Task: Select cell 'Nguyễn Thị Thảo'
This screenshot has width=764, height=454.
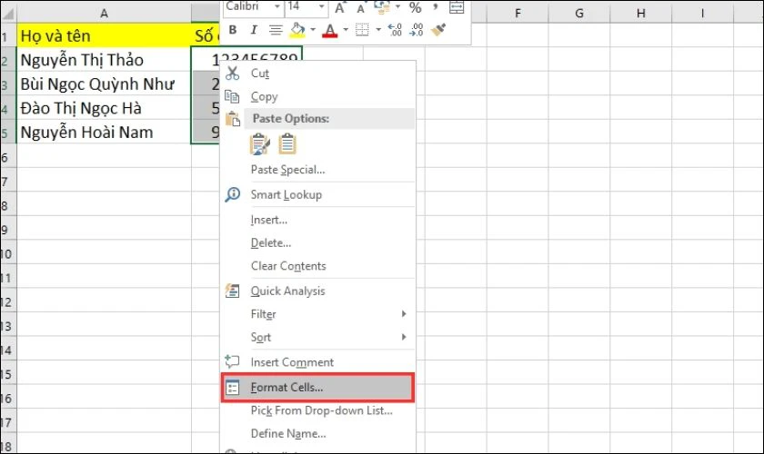Action: point(104,60)
